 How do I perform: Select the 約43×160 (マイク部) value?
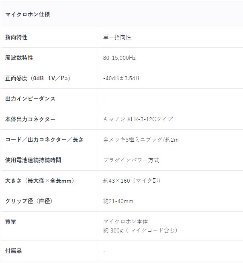(132, 180)
